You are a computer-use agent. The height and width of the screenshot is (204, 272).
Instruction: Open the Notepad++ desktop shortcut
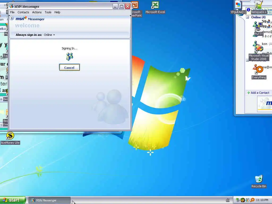pyautogui.click(x=259, y=8)
